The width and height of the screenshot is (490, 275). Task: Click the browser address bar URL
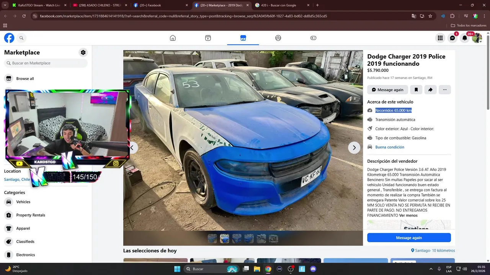pyautogui.click(x=183, y=16)
